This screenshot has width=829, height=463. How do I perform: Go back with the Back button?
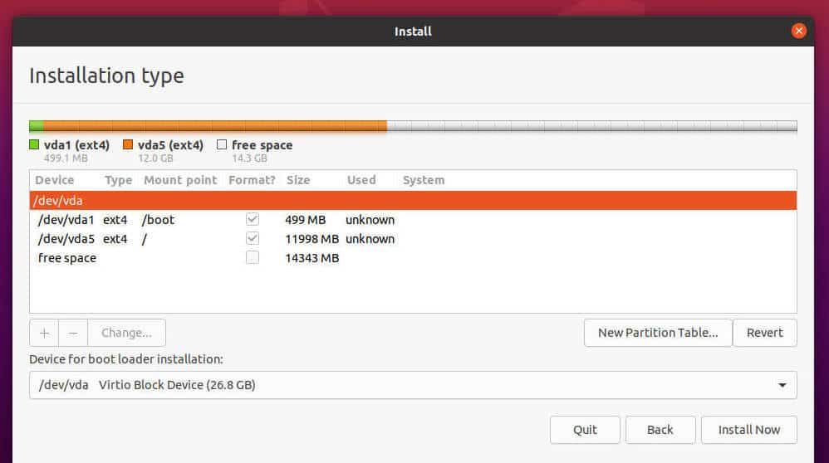[660, 430]
